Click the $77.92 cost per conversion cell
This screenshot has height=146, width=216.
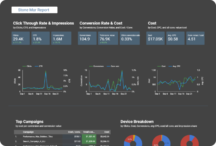pyautogui.click(x=77, y=141)
